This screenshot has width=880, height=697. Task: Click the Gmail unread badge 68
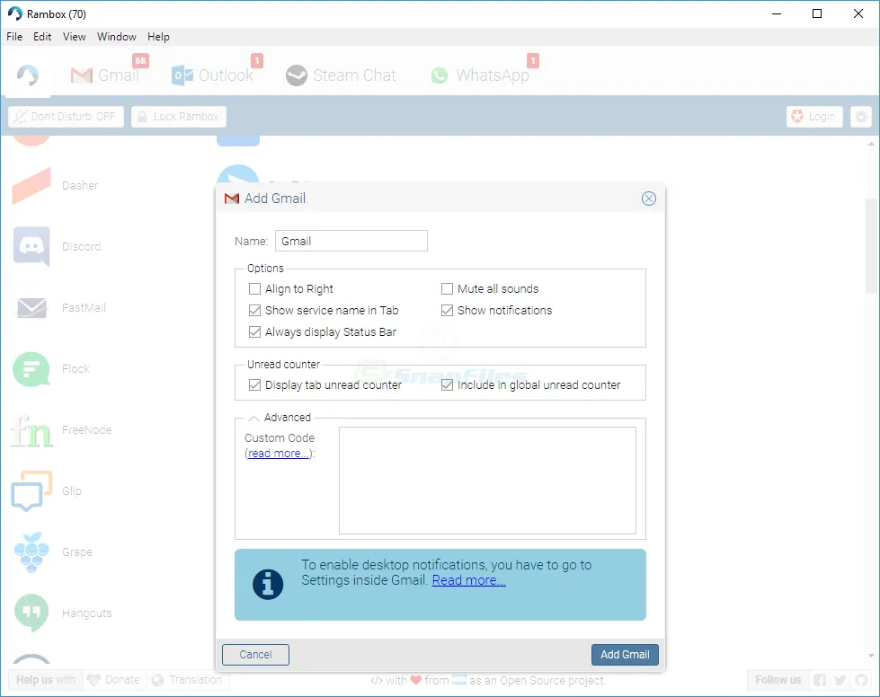pyautogui.click(x=140, y=60)
